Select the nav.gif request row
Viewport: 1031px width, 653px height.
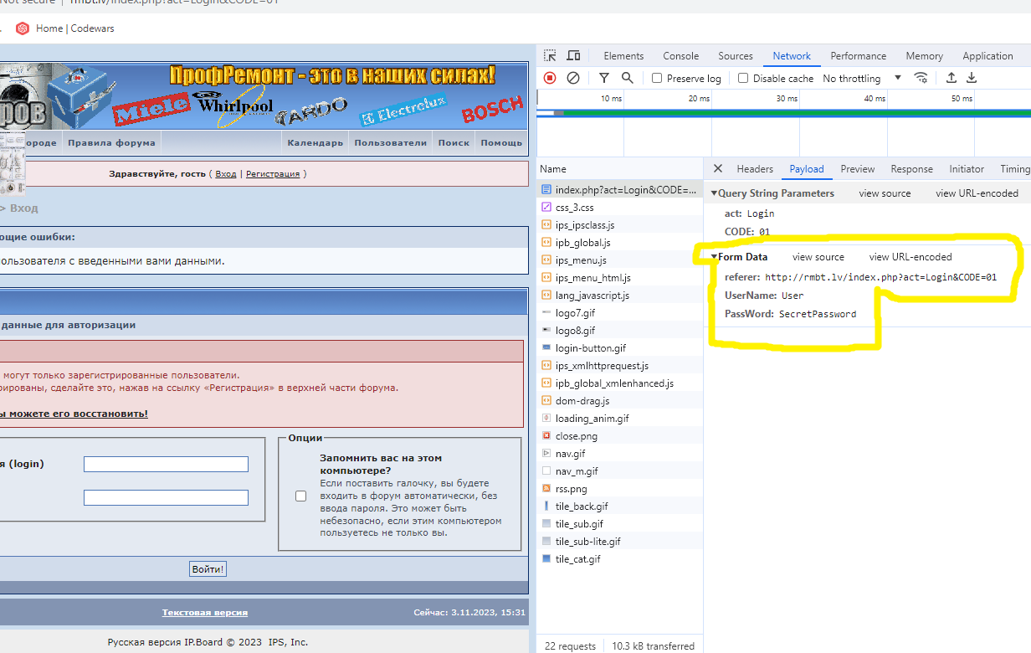[x=619, y=454]
